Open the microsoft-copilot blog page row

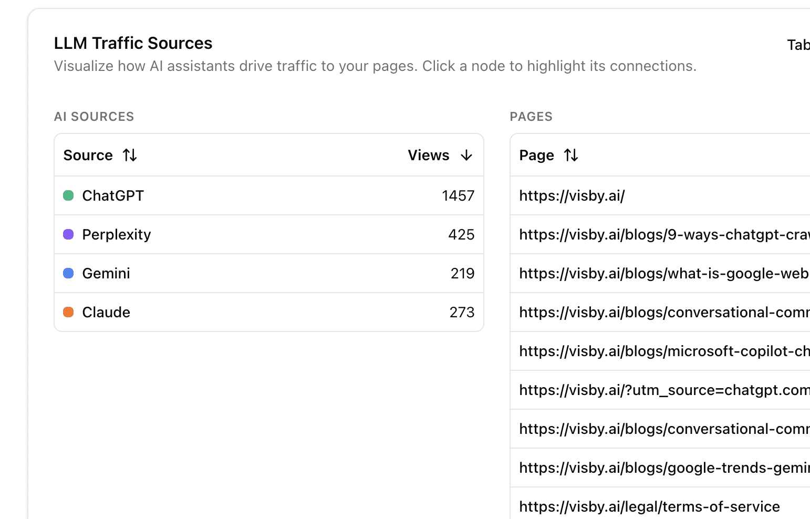660,351
